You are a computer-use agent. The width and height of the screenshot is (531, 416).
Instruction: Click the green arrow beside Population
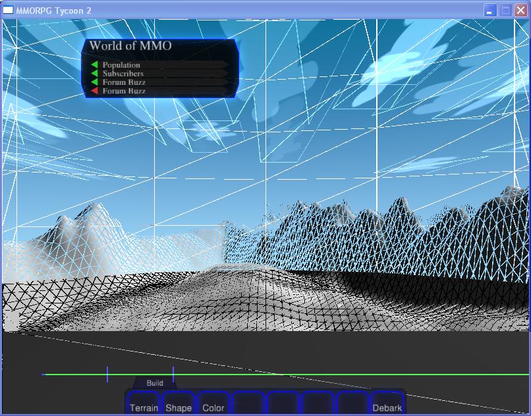pyautogui.click(x=94, y=65)
